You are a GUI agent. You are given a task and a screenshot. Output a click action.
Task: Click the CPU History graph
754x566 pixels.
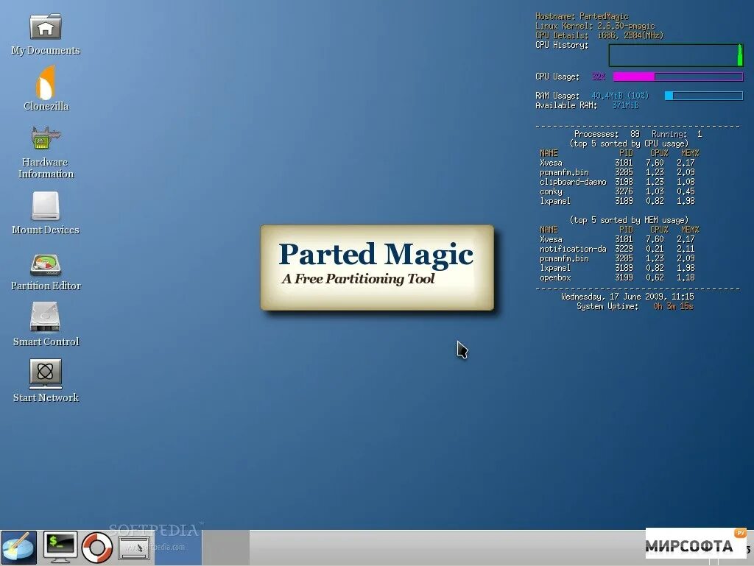coord(676,55)
